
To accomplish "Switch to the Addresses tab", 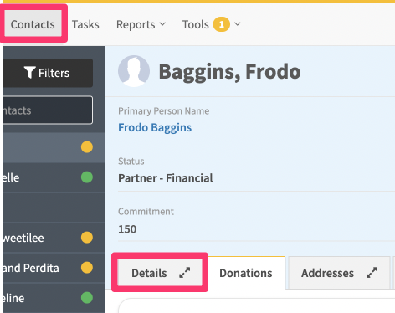I will pos(339,273).
